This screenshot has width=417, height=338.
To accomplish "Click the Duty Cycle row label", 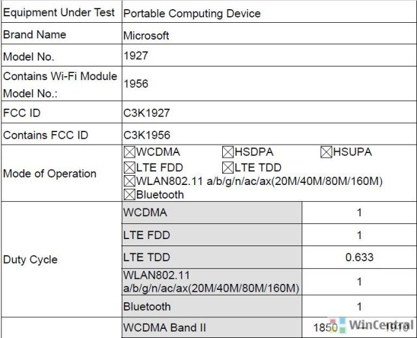I will (x=31, y=260).
